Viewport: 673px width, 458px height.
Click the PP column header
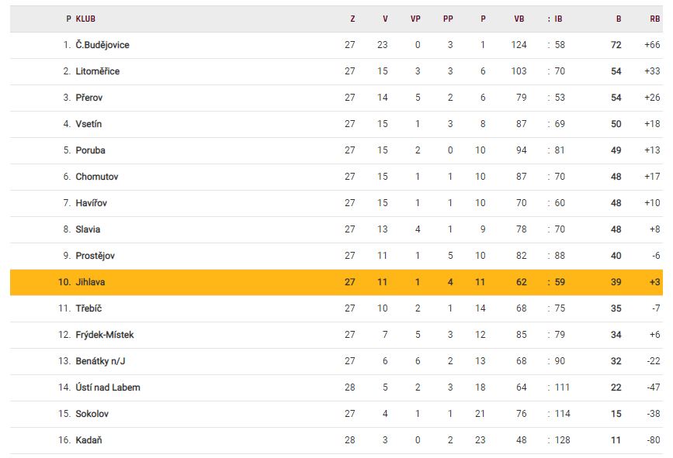coord(448,19)
